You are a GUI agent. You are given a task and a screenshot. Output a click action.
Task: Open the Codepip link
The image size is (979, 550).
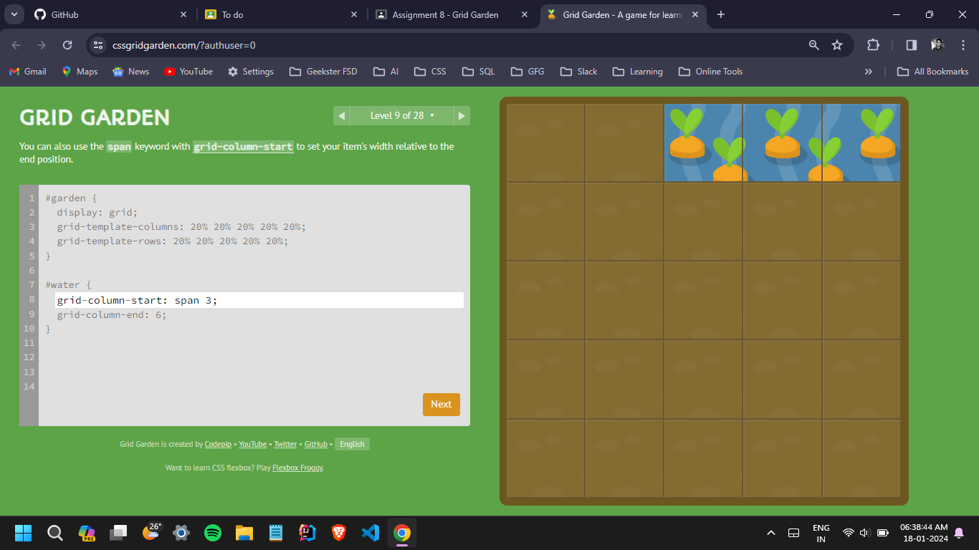tap(218, 445)
